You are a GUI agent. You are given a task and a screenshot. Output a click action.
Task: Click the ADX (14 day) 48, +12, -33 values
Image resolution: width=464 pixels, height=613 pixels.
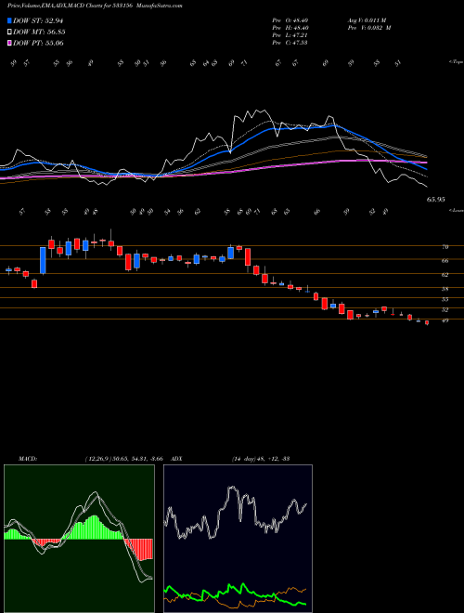(x=260, y=459)
